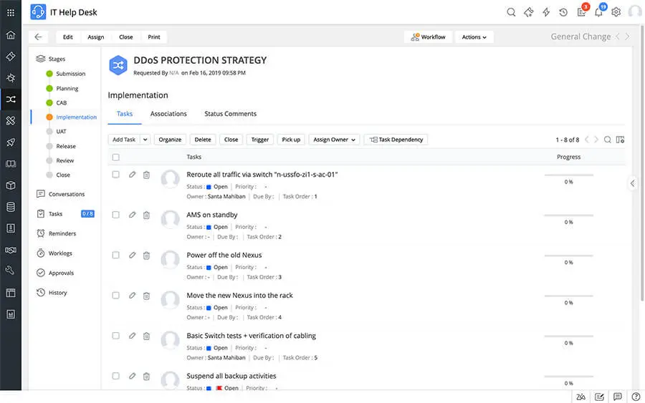The width and height of the screenshot is (645, 403).
Task: Search tasks with list magnifier icon
Action: click(x=607, y=140)
